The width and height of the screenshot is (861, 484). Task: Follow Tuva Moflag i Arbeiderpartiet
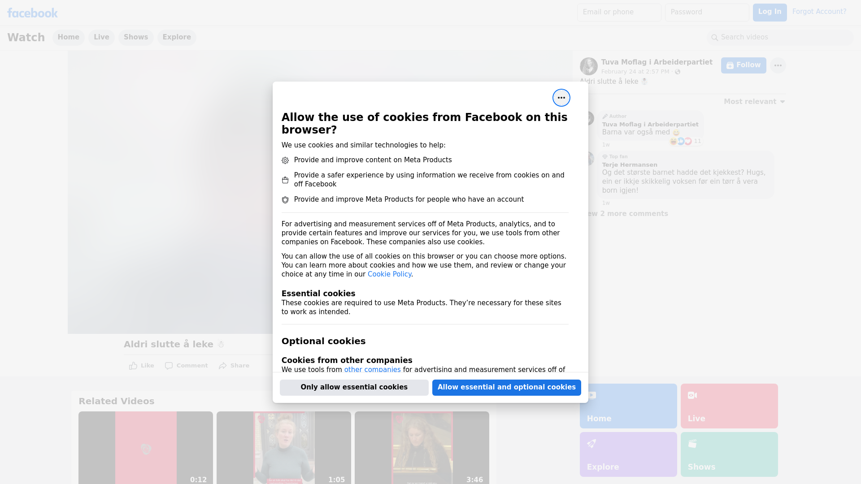(x=744, y=65)
